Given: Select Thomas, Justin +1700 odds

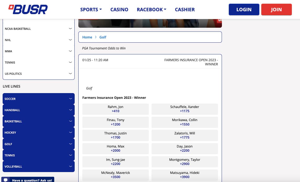Looking at the screenshot, I should click(116, 135).
